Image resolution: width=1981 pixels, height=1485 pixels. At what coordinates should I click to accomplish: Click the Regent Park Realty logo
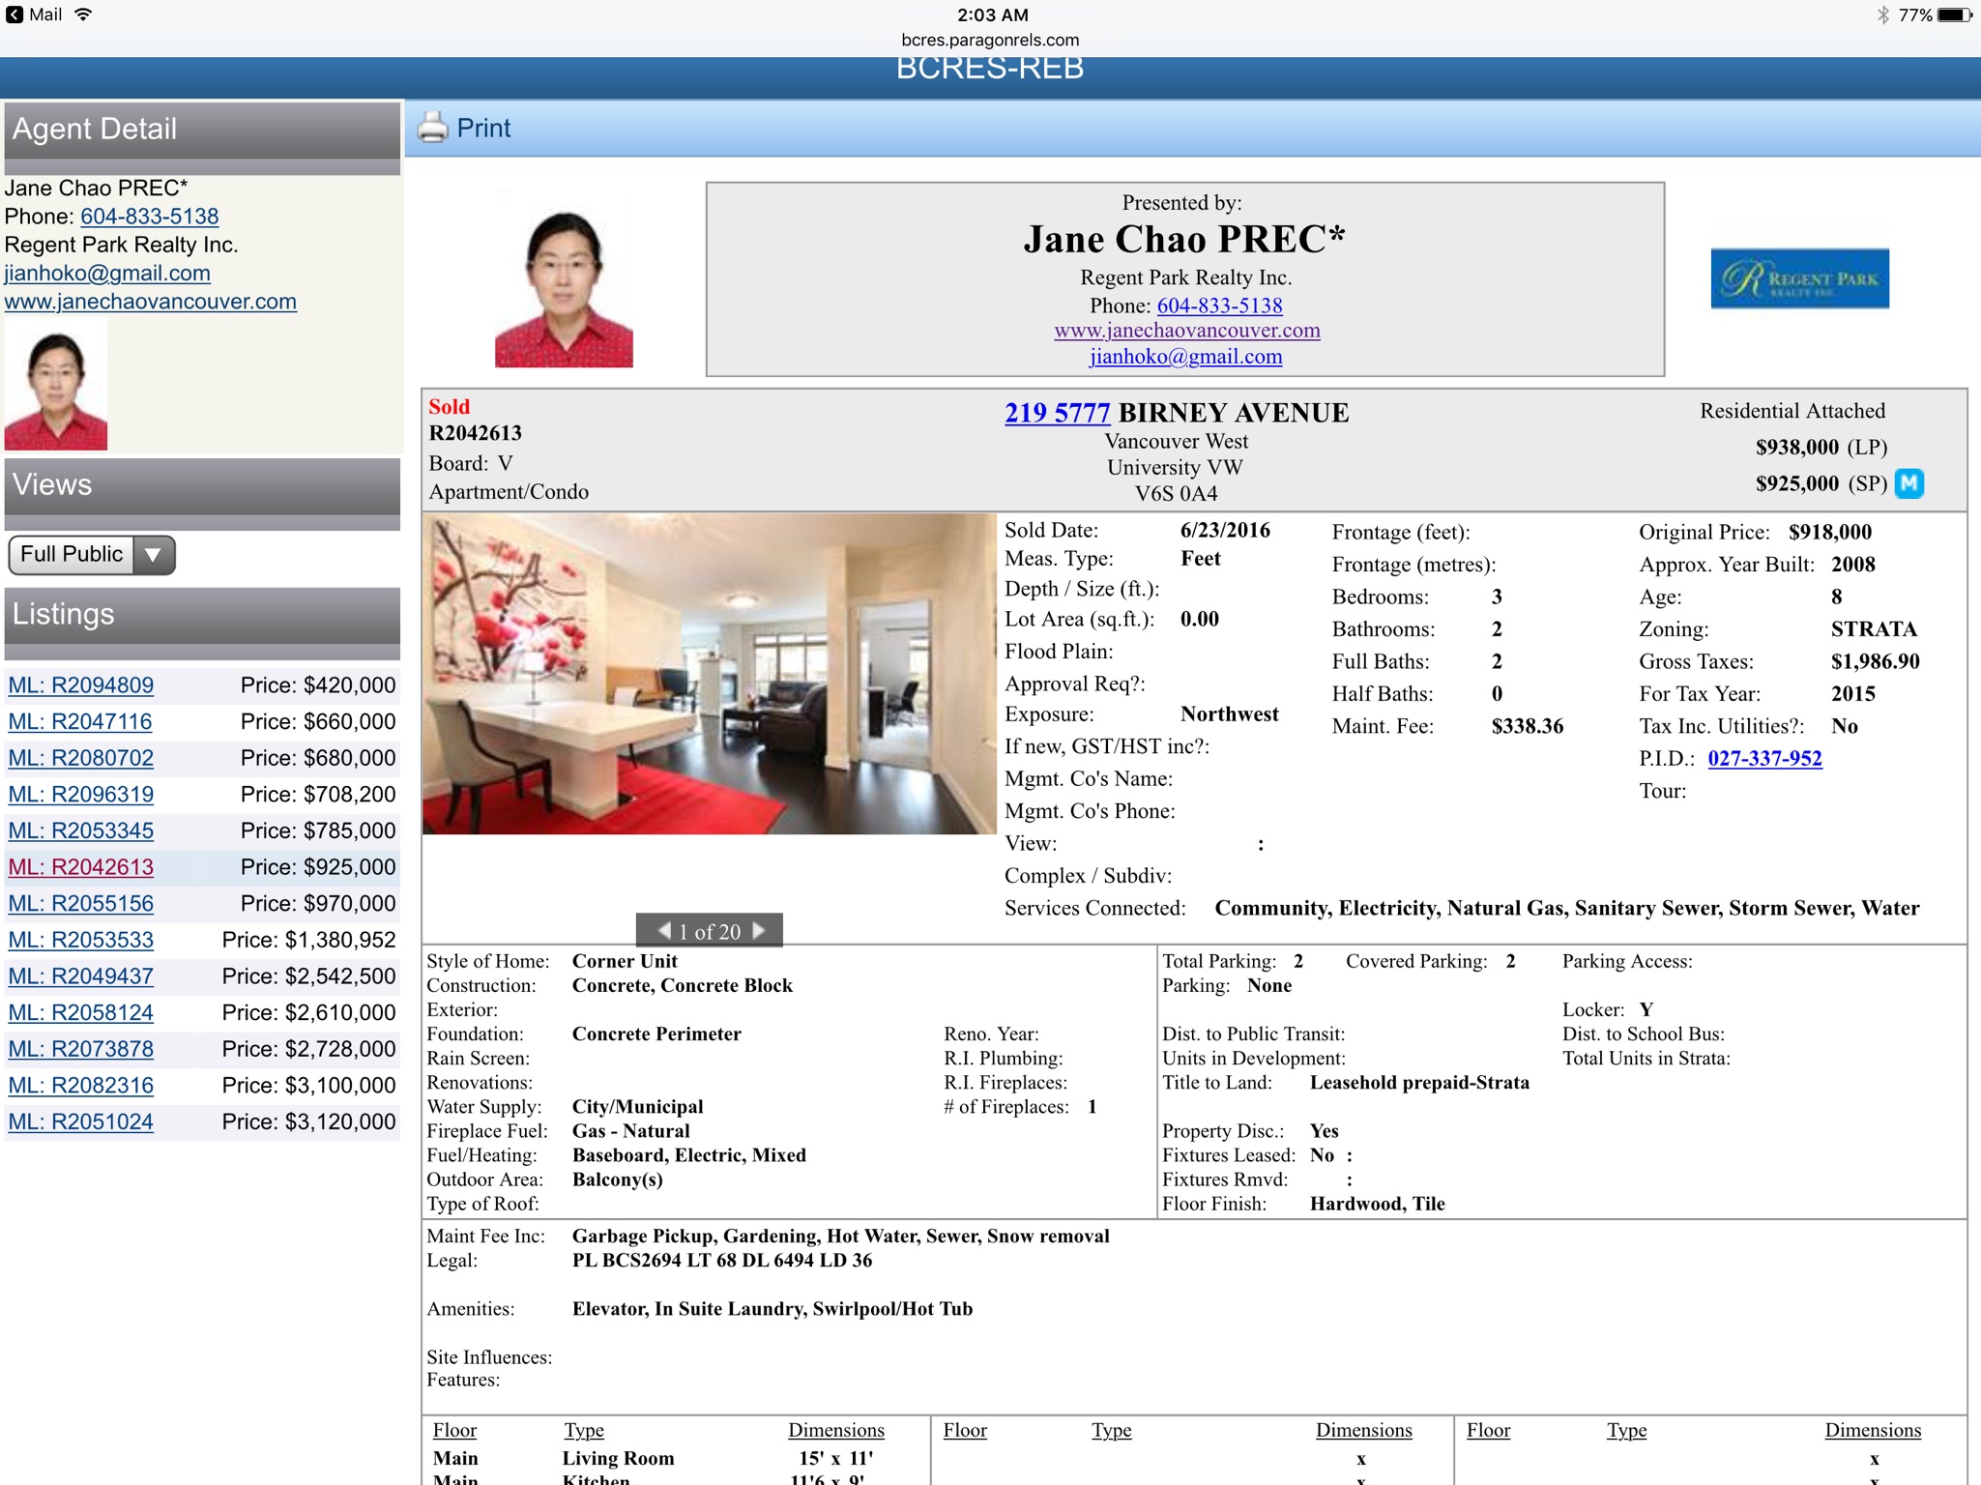(x=1798, y=278)
